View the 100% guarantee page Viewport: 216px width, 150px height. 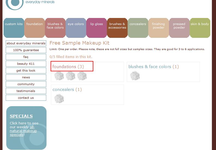coord(26,50)
